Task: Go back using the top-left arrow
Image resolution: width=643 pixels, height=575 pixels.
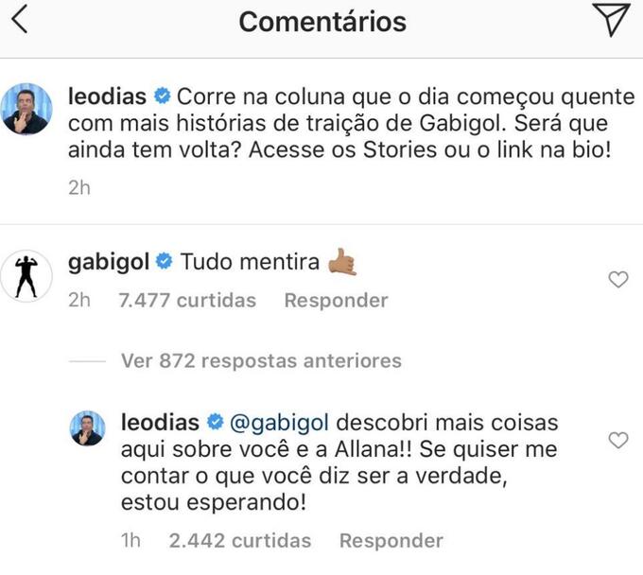Action: coord(19,21)
